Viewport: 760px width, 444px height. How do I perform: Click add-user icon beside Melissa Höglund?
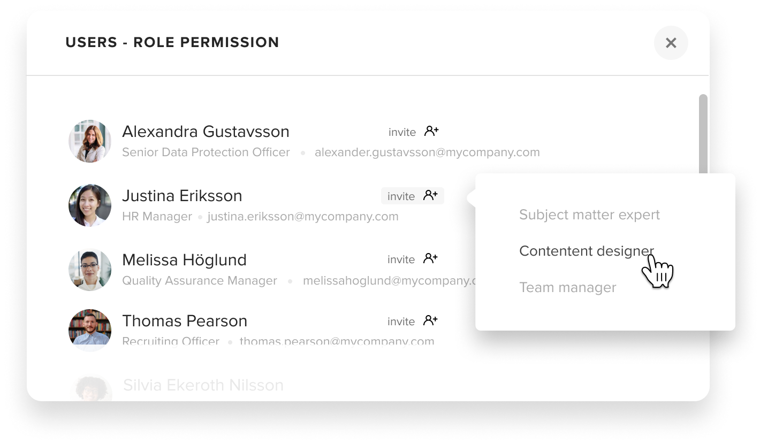430,258
